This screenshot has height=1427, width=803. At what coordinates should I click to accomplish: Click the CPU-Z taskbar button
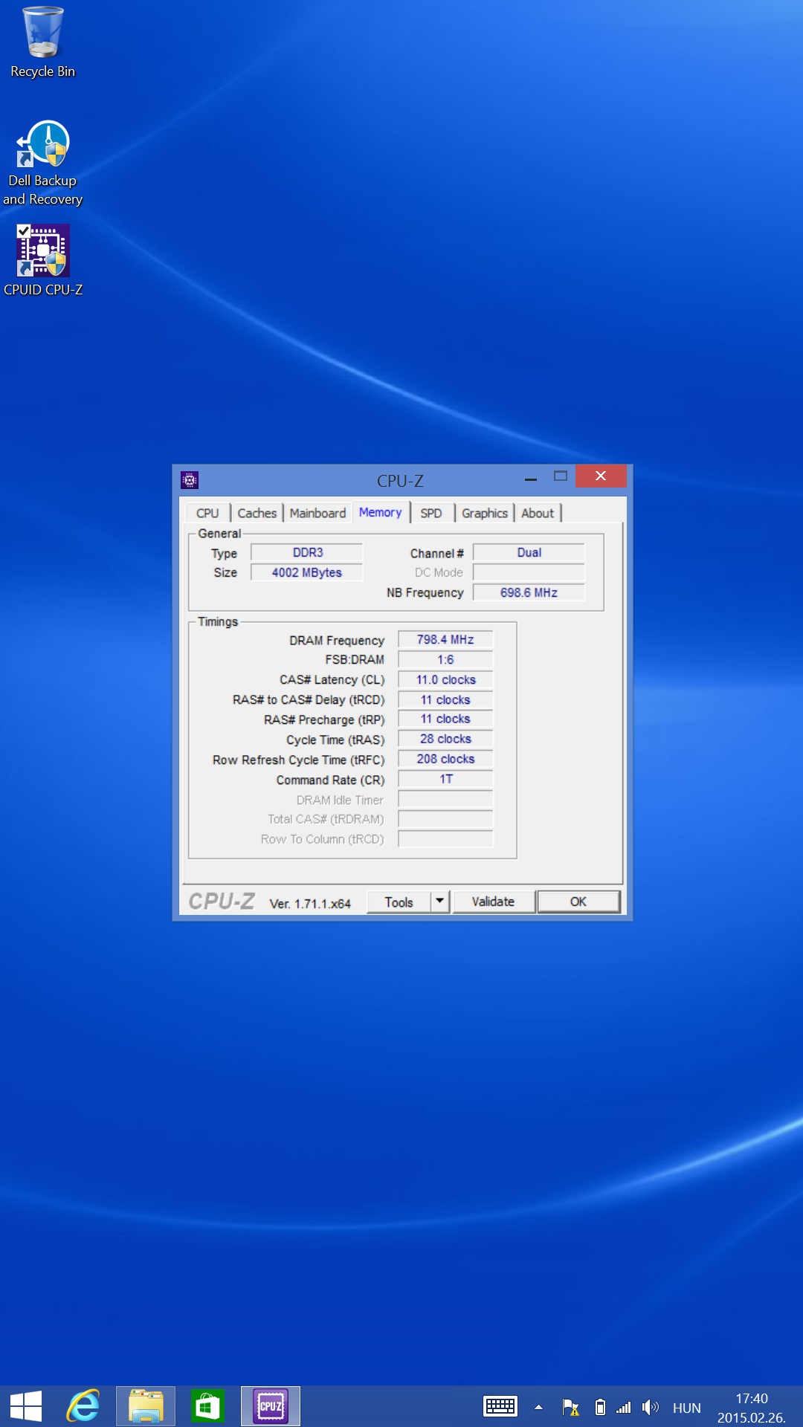(271, 1406)
